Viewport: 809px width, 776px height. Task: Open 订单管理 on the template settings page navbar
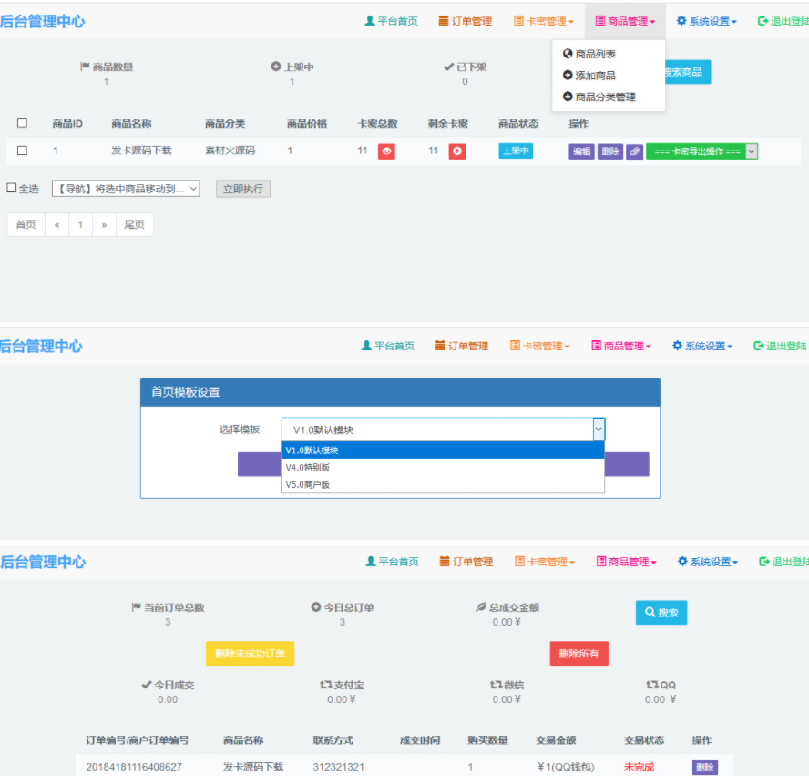[462, 346]
